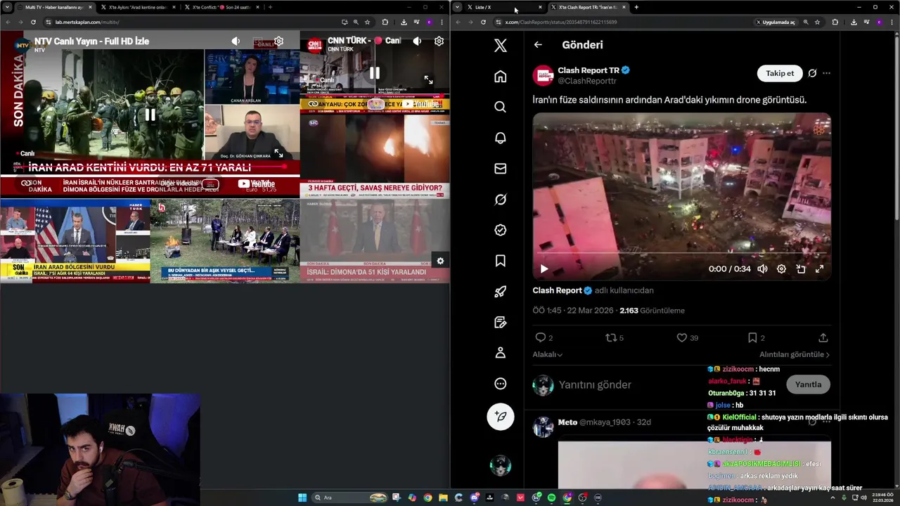The width and height of the screenshot is (900, 506).
Task: Open Profile icon in X sidebar
Action: 500,353
